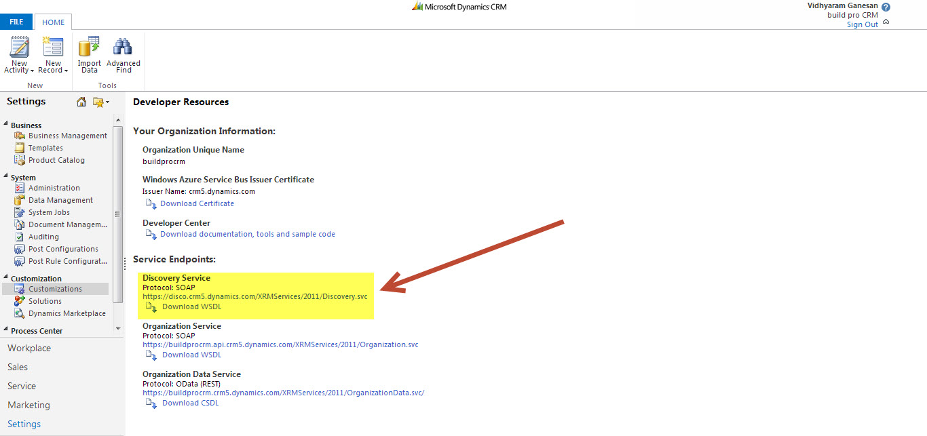Download WSDL for Organization Service
The width and height of the screenshot is (927, 436).
(191, 355)
